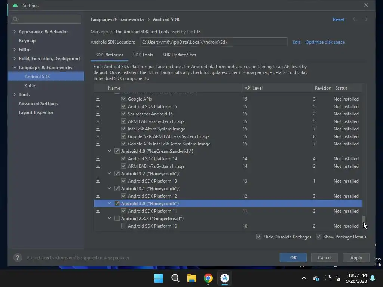
Task: Click download icon beside Android SDK Platform 15
Action: pyautogui.click(x=98, y=107)
